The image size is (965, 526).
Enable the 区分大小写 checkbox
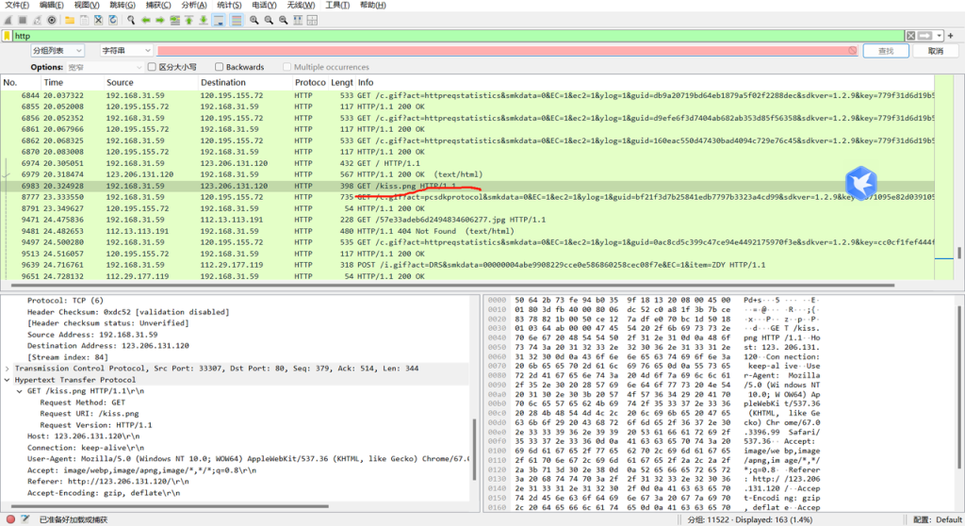pyautogui.click(x=153, y=68)
